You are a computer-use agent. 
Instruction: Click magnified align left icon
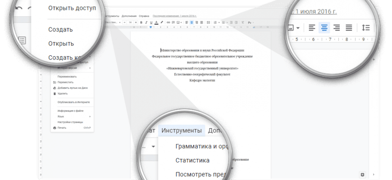pyautogui.click(x=312, y=27)
